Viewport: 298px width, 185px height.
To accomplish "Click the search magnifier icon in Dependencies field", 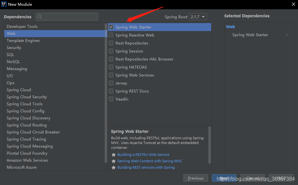I will [x=40, y=17].
